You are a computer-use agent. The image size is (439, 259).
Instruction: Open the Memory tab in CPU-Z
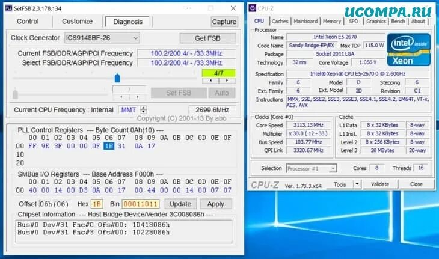pos(332,21)
